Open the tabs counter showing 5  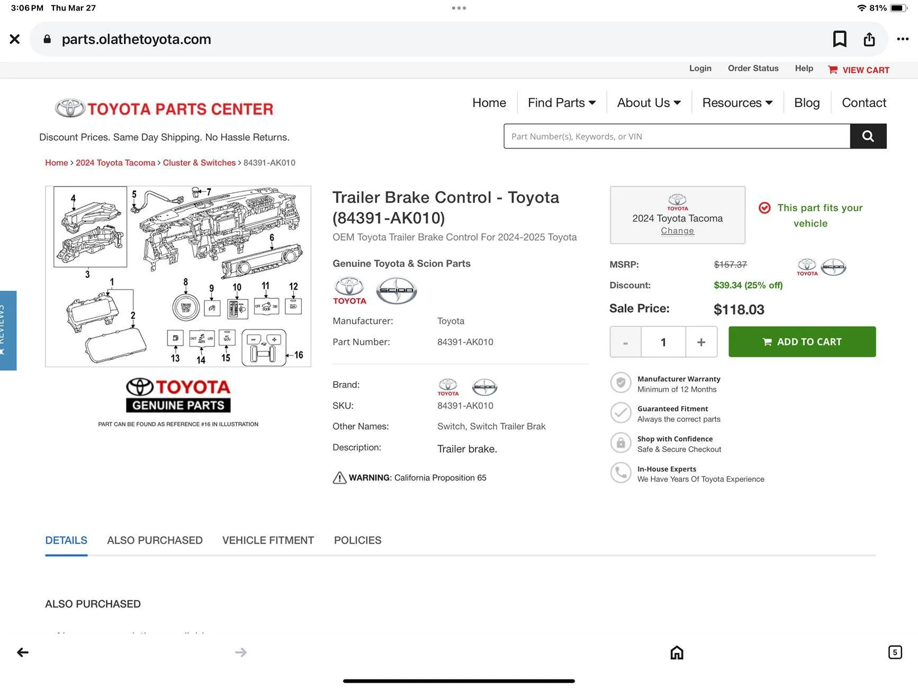895,652
